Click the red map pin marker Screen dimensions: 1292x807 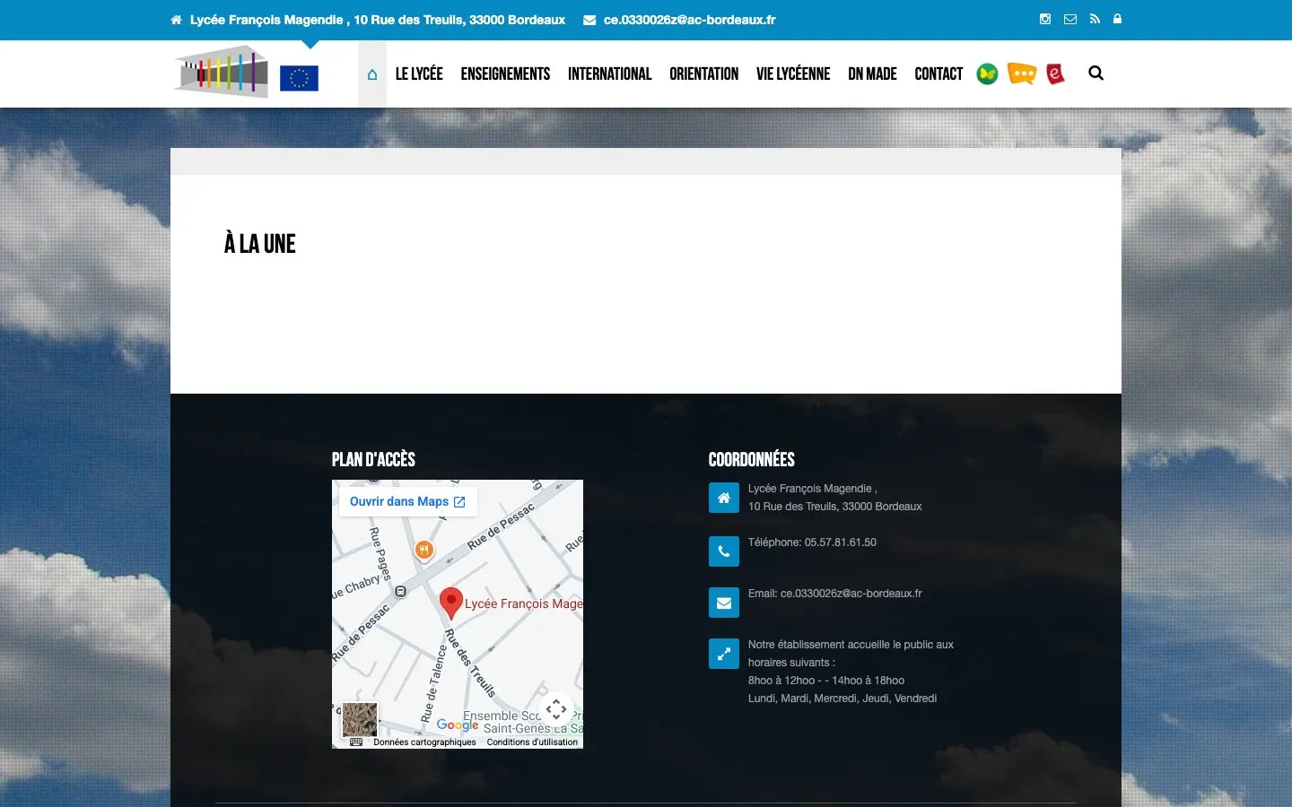pyautogui.click(x=450, y=603)
